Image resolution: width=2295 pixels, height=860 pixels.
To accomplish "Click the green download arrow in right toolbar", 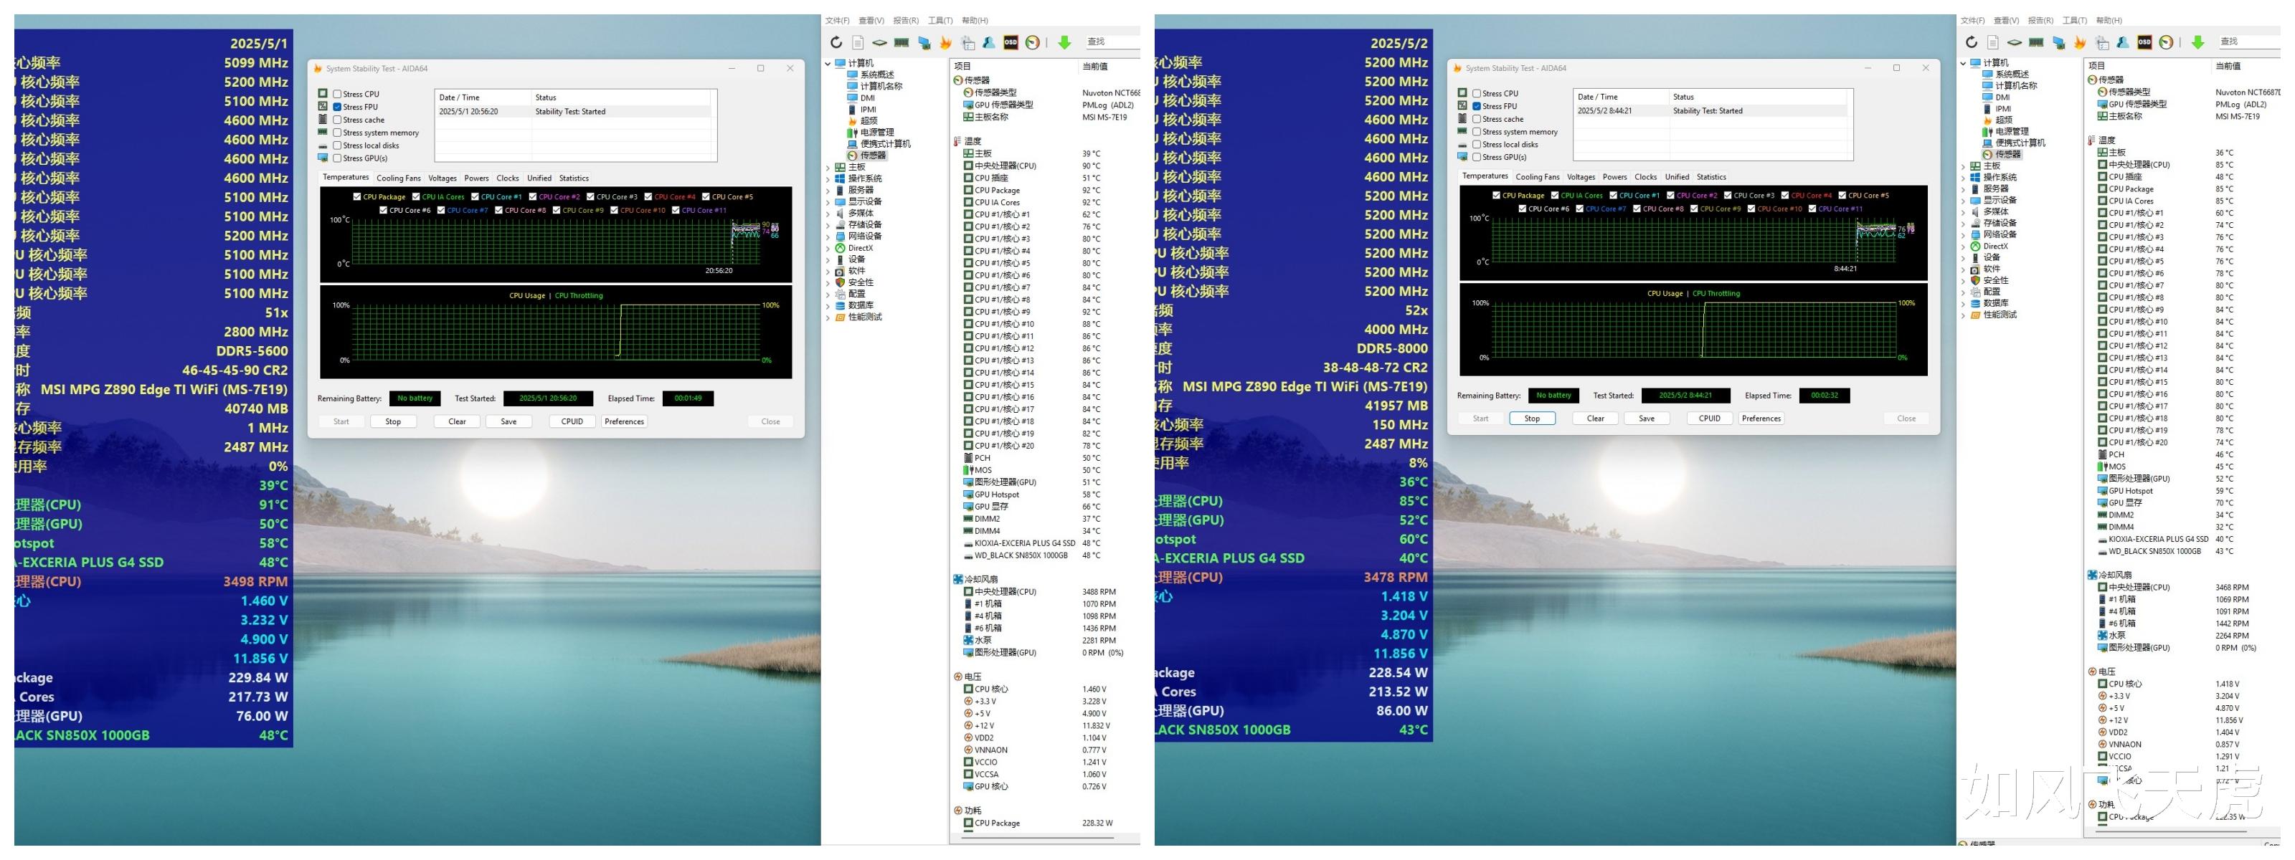I will pos(2197,42).
